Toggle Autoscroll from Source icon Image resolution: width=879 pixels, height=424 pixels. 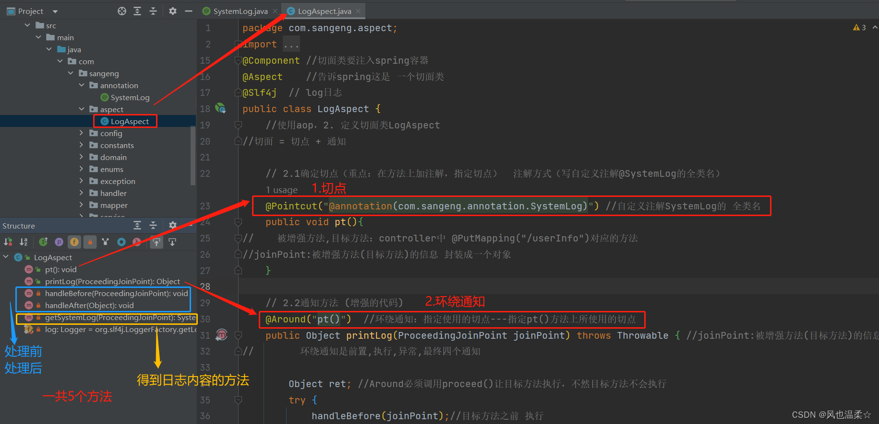pos(172,242)
